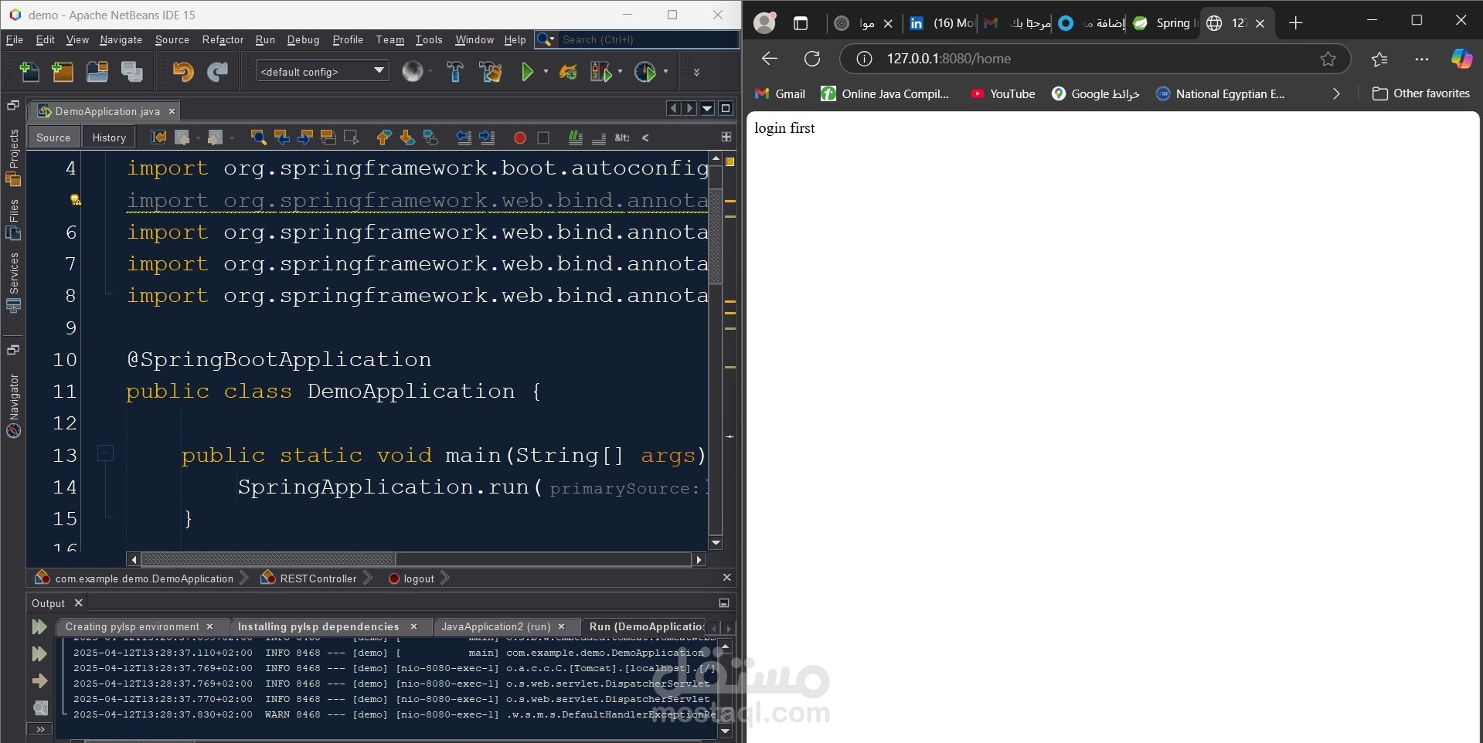Start Macro Recording red circle
Viewport: 1483px width, 743px height.
tap(520, 137)
